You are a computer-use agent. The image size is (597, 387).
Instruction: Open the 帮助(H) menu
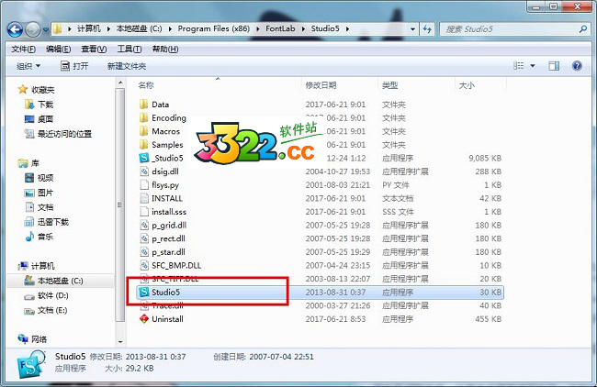coord(164,49)
